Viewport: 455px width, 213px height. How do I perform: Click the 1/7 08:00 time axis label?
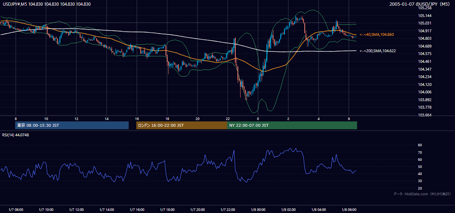[x=16, y=209]
